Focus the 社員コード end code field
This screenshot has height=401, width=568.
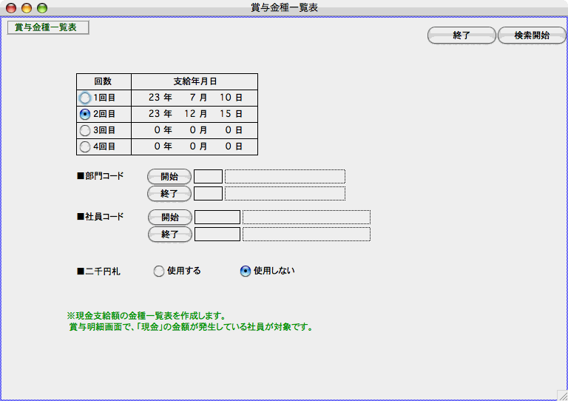pyautogui.click(x=217, y=234)
